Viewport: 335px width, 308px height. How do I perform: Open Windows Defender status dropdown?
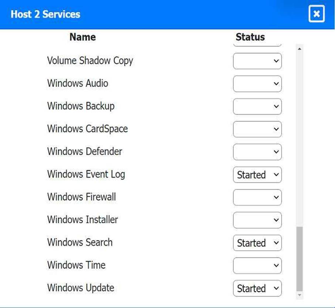257,152
